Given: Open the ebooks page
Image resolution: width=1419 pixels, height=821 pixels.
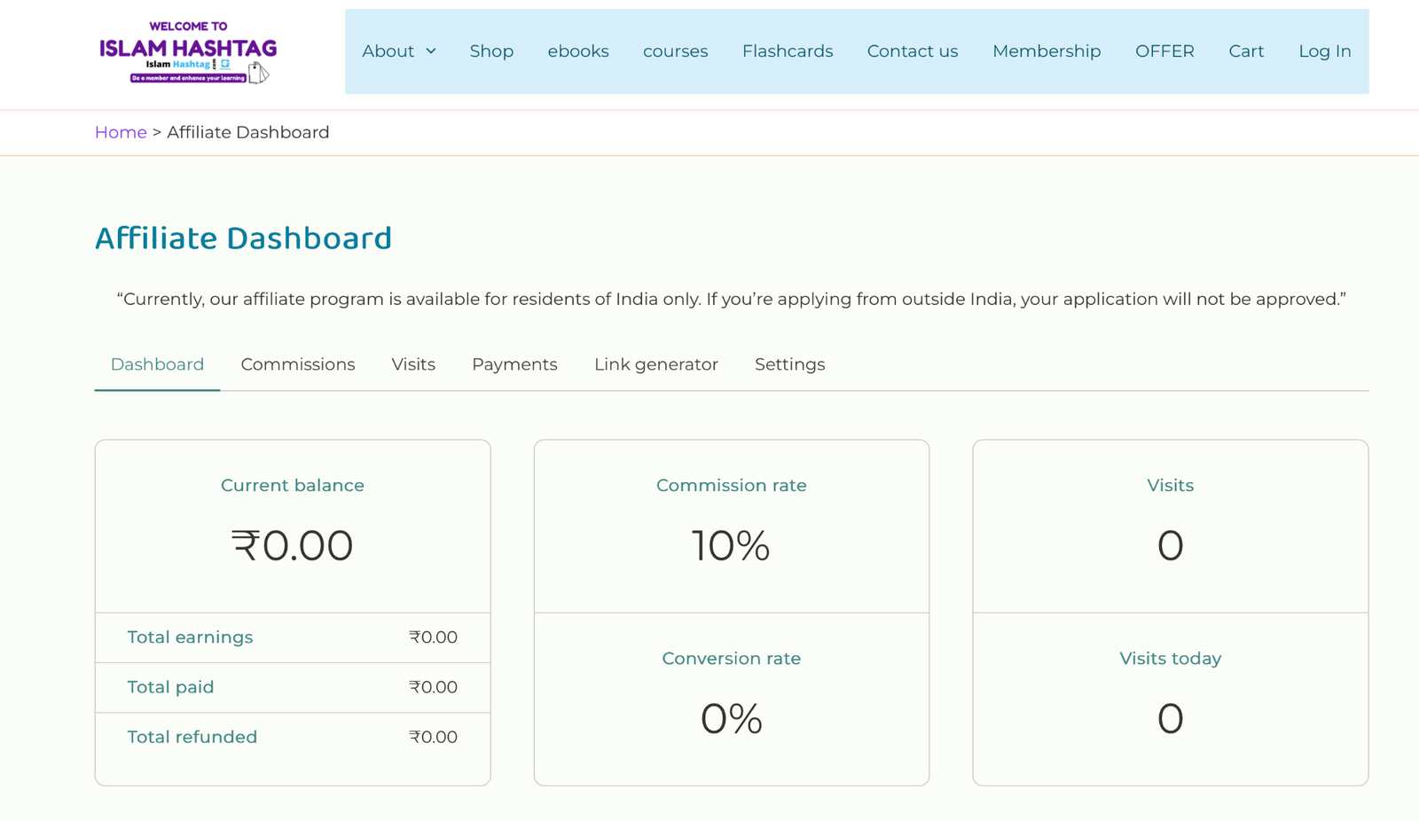Looking at the screenshot, I should [578, 51].
